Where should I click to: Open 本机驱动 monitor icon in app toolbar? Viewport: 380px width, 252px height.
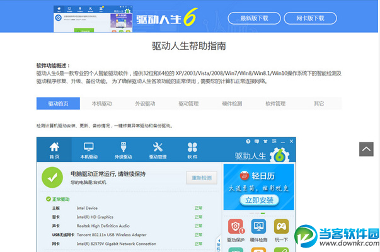tap(89, 150)
